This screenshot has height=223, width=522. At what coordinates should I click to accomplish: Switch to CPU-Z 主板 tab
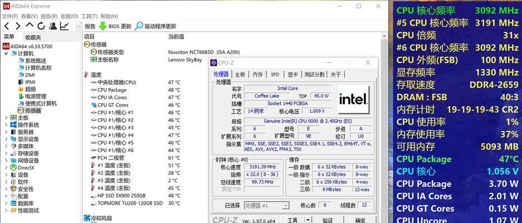point(240,74)
